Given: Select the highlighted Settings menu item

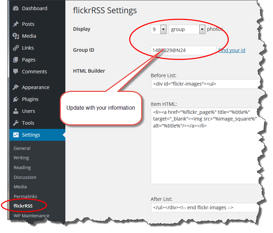Looking at the screenshot, I should tap(37, 135).
